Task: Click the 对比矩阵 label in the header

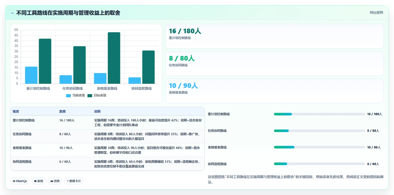Action: point(376,12)
